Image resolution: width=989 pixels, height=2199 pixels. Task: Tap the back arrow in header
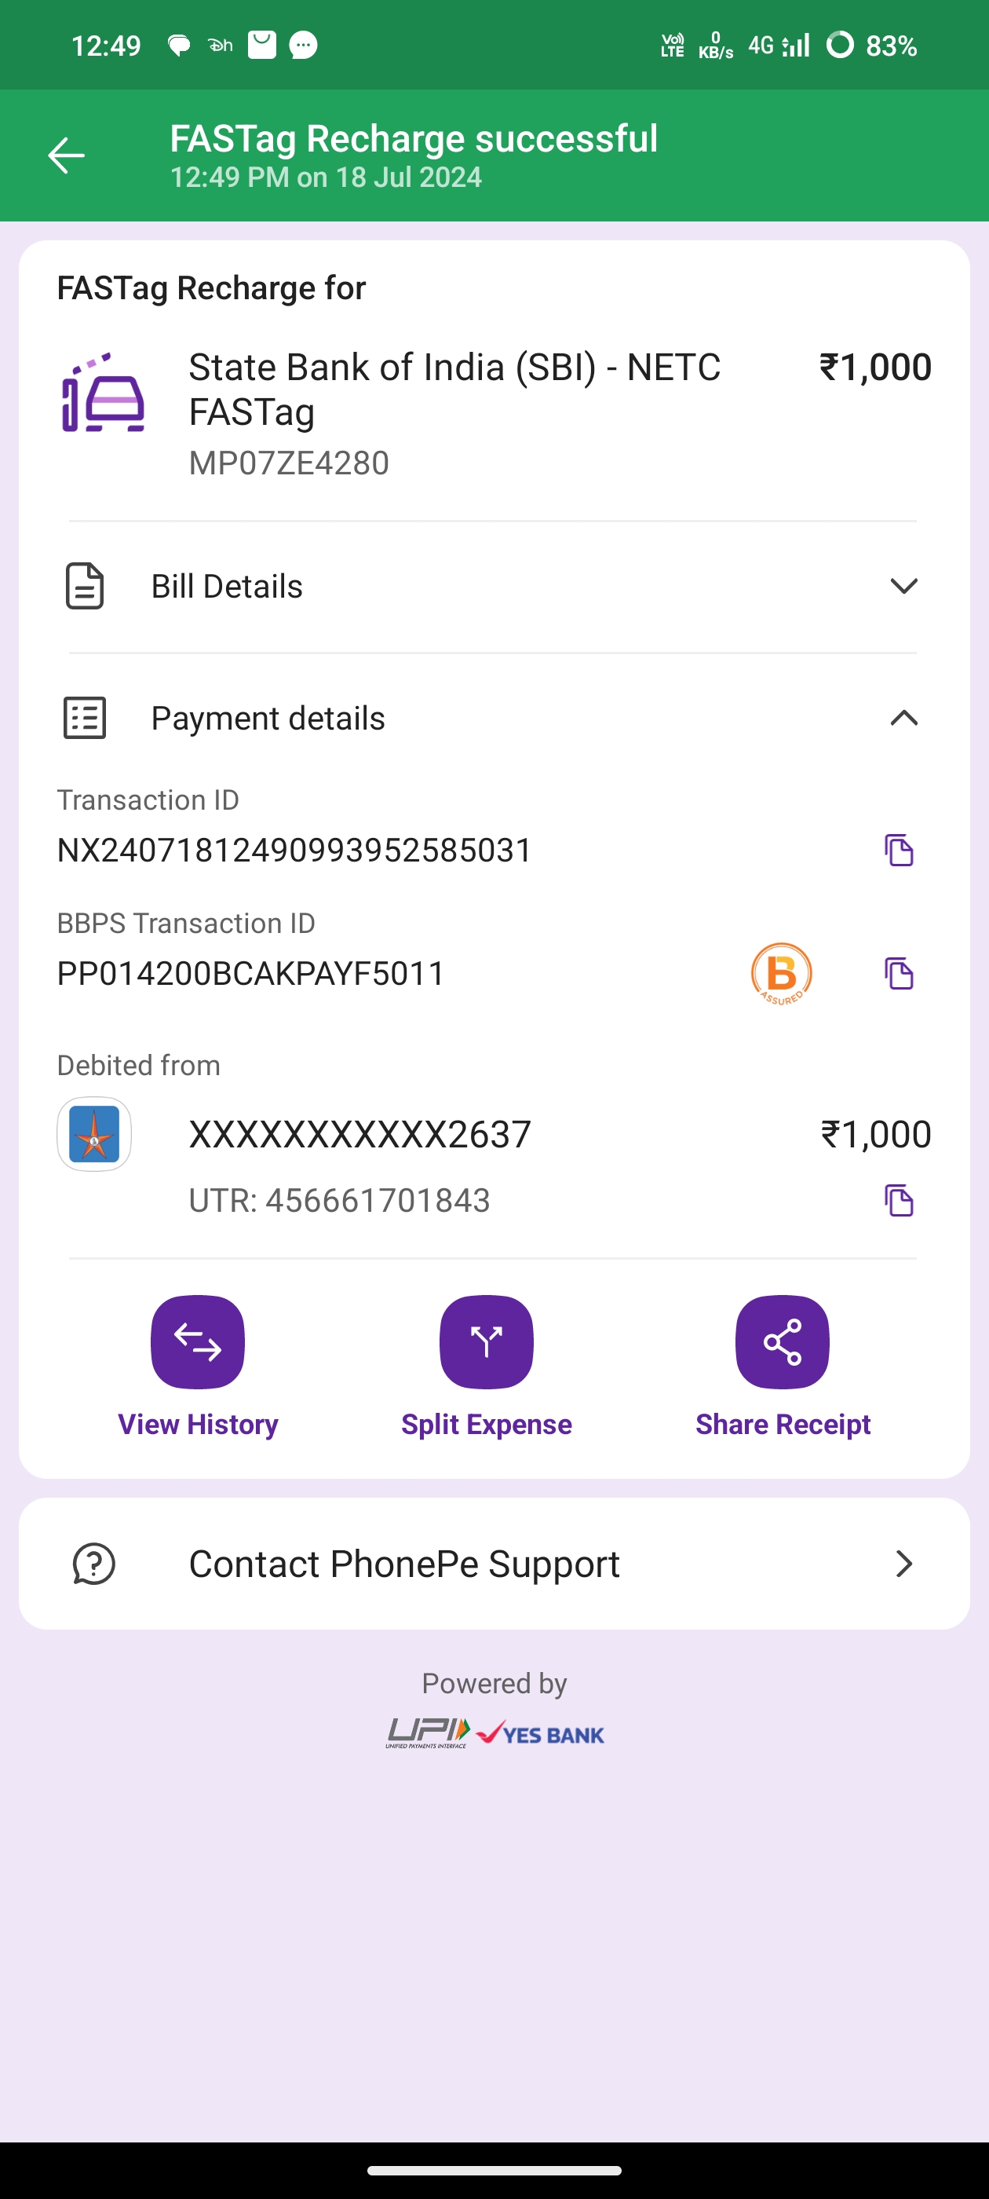66,156
